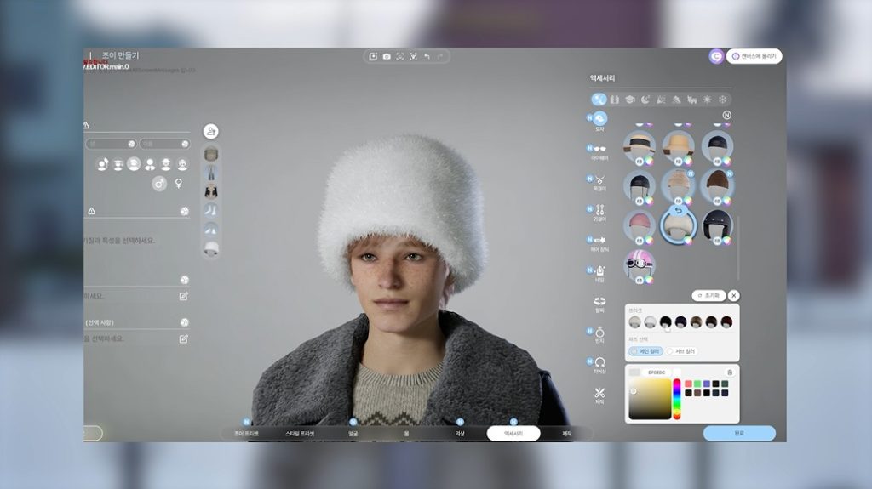
Task: Click the trash icon in color picker
Action: click(x=730, y=372)
